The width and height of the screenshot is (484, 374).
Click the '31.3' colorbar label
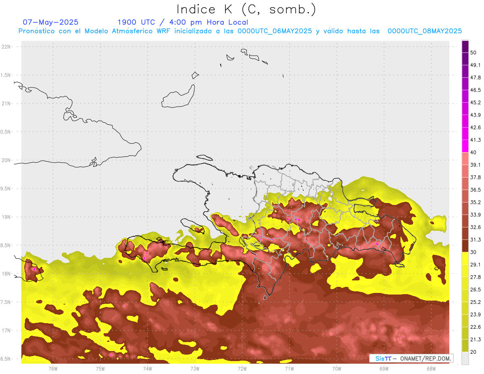tap(476, 240)
